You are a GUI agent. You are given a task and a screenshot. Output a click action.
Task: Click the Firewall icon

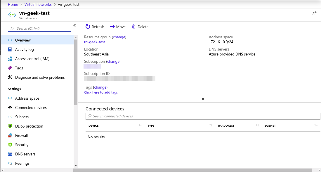click(x=10, y=135)
